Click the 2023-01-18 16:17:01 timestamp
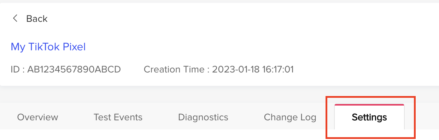This screenshot has height=140, width=439. tap(253, 69)
